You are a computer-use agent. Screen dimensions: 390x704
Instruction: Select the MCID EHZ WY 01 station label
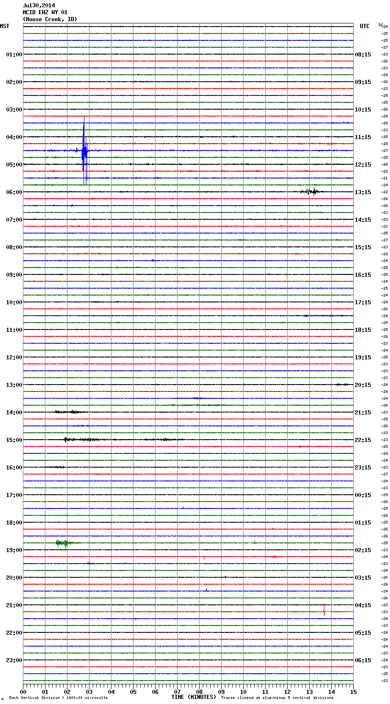tap(45, 12)
